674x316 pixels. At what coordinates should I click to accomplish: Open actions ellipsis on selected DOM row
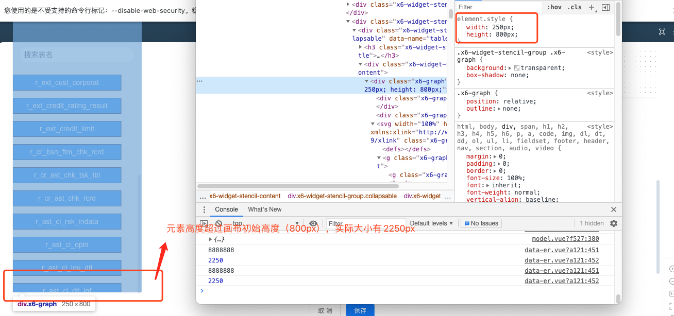(199, 81)
